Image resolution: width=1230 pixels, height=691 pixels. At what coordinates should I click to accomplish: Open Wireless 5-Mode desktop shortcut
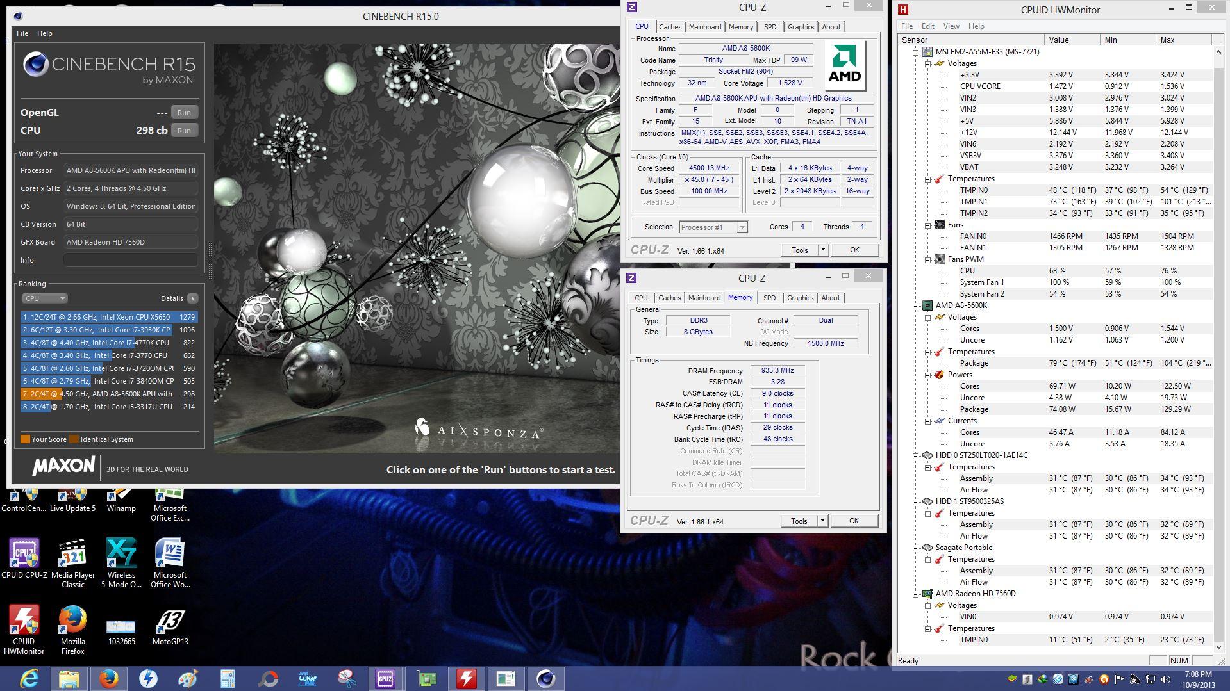121,563
